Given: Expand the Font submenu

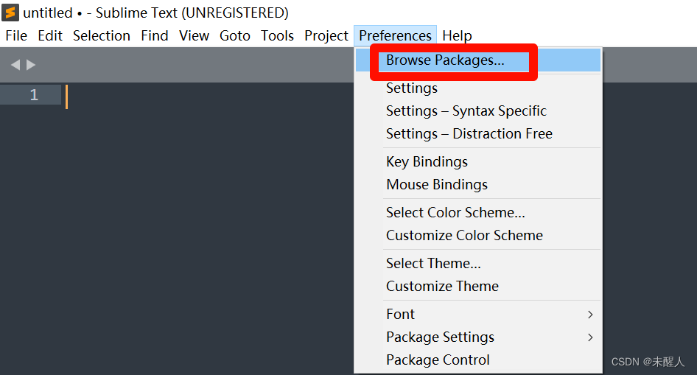Looking at the screenshot, I should [478, 314].
